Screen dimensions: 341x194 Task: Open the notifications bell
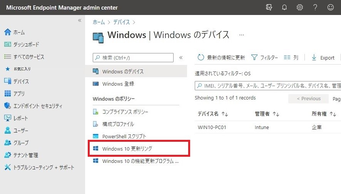click(284, 7)
